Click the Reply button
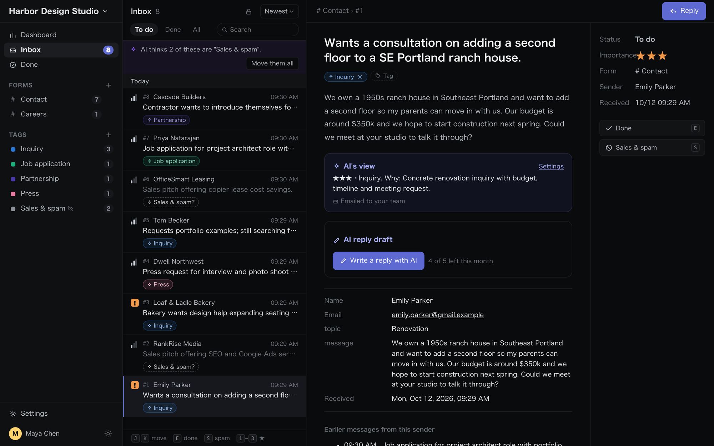 pyautogui.click(x=684, y=11)
